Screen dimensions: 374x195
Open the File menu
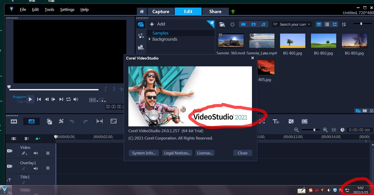pyautogui.click(x=23, y=10)
